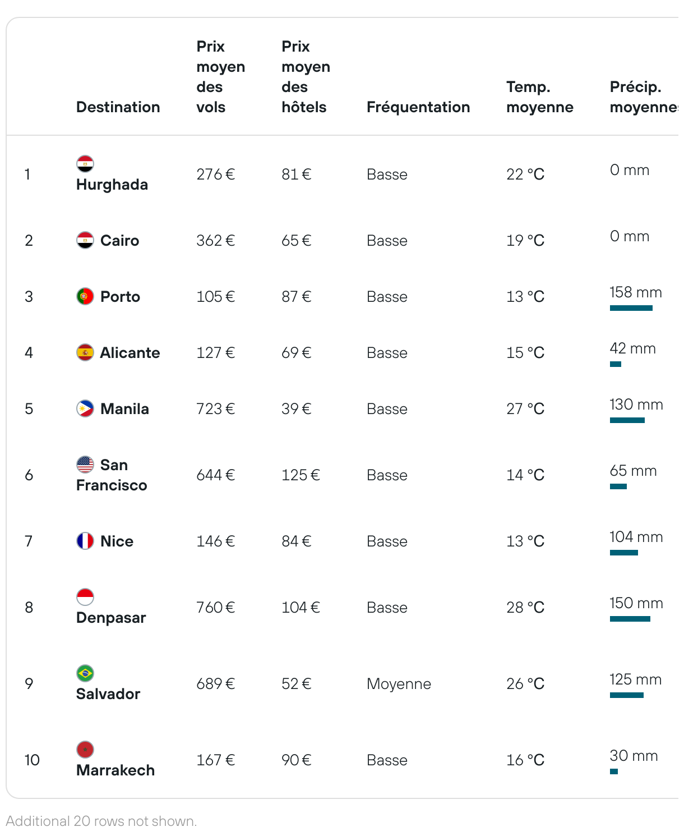Screen dimensions: 684x836
Task: Open the Marrakech destination name
Action: pyautogui.click(x=115, y=770)
